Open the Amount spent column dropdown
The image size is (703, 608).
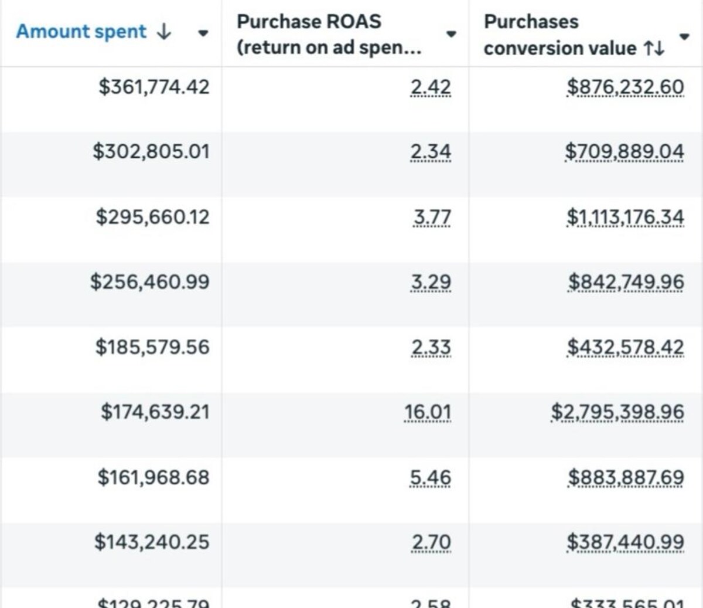coord(203,33)
